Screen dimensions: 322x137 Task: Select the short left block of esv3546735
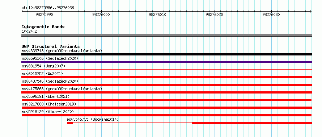(x=70, y=123)
